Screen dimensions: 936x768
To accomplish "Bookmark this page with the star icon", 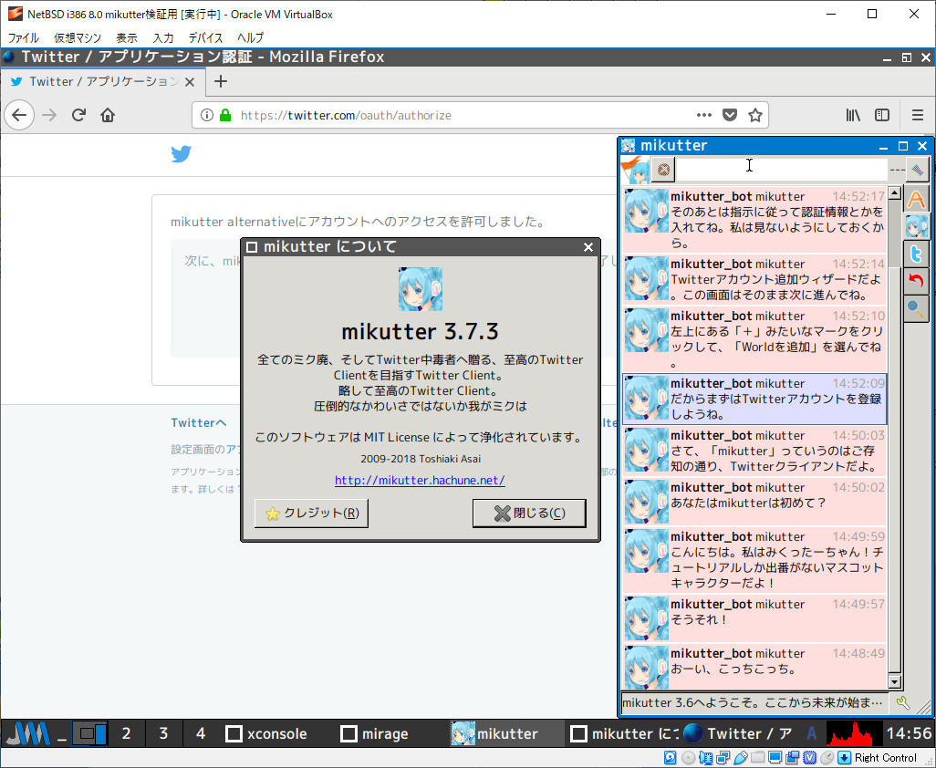I will click(755, 115).
